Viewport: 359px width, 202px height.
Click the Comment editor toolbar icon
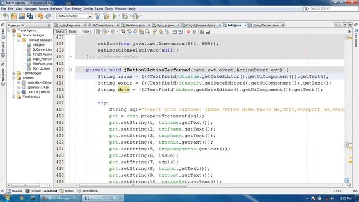(202, 31)
